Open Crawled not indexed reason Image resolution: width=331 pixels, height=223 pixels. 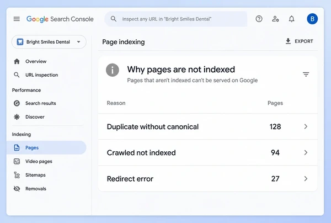pos(141,153)
